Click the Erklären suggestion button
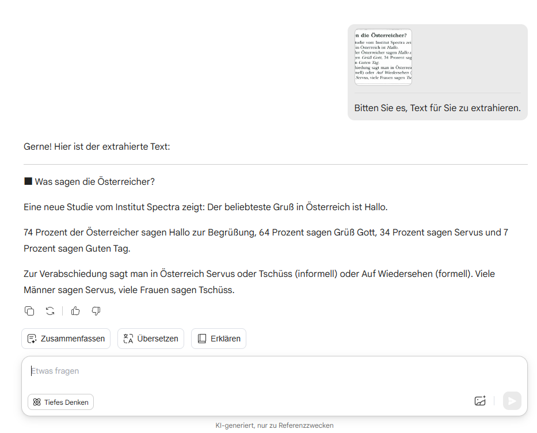 click(219, 339)
